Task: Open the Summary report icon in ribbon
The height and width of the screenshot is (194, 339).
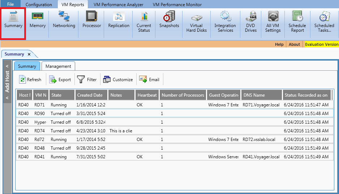Action: 13,23
